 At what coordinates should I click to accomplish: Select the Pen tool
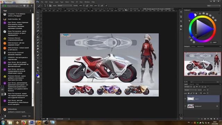coord(38,55)
